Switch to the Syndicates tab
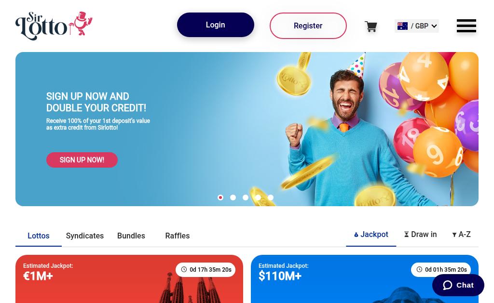This screenshot has height=303, width=494. [85, 236]
